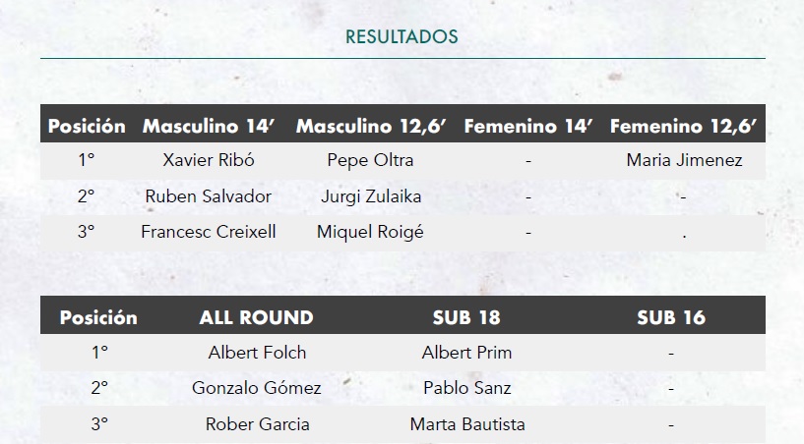Select the Gonzalo Gómez entry
Image resolution: width=804 pixels, height=444 pixels.
click(x=257, y=388)
